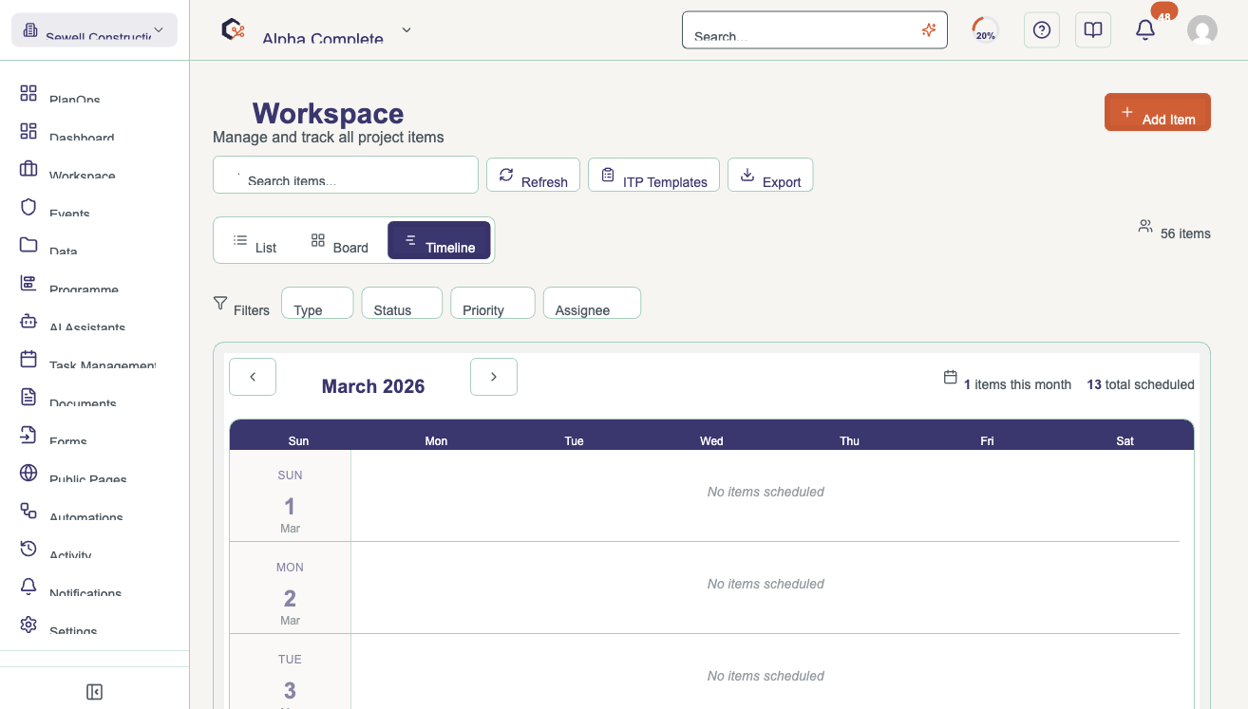Open the Status filter dropdown

tap(402, 303)
